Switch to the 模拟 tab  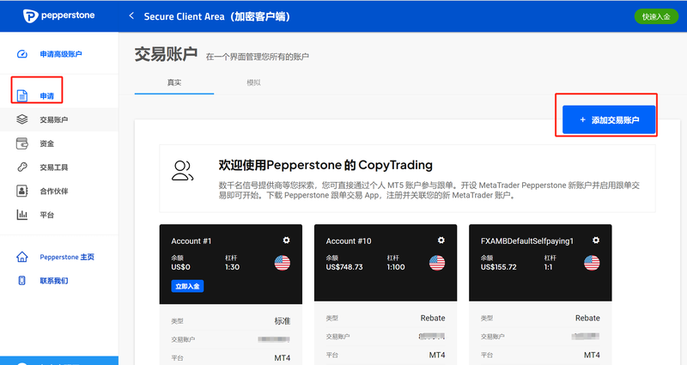click(x=253, y=82)
